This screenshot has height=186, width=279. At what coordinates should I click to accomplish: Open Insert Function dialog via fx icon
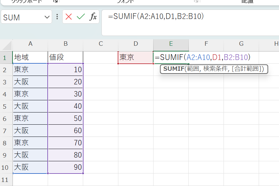(93, 17)
